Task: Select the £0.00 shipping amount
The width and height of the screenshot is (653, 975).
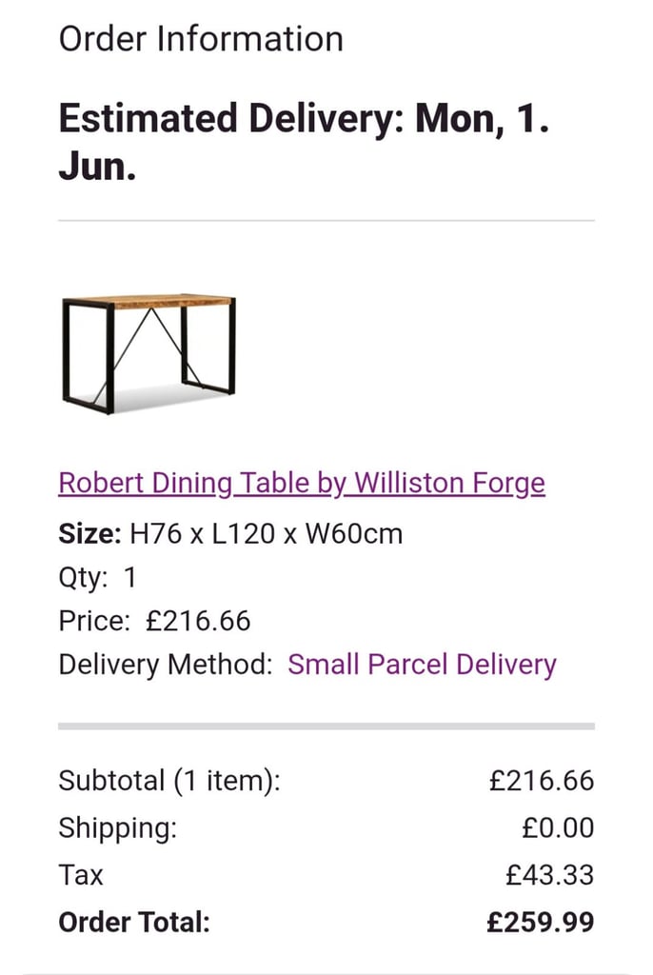Action: click(x=558, y=828)
